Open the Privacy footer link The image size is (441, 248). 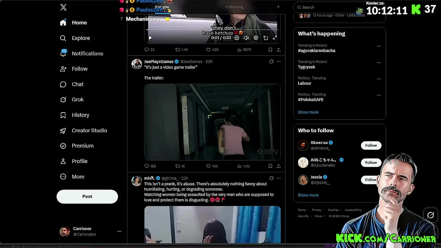click(x=317, y=210)
